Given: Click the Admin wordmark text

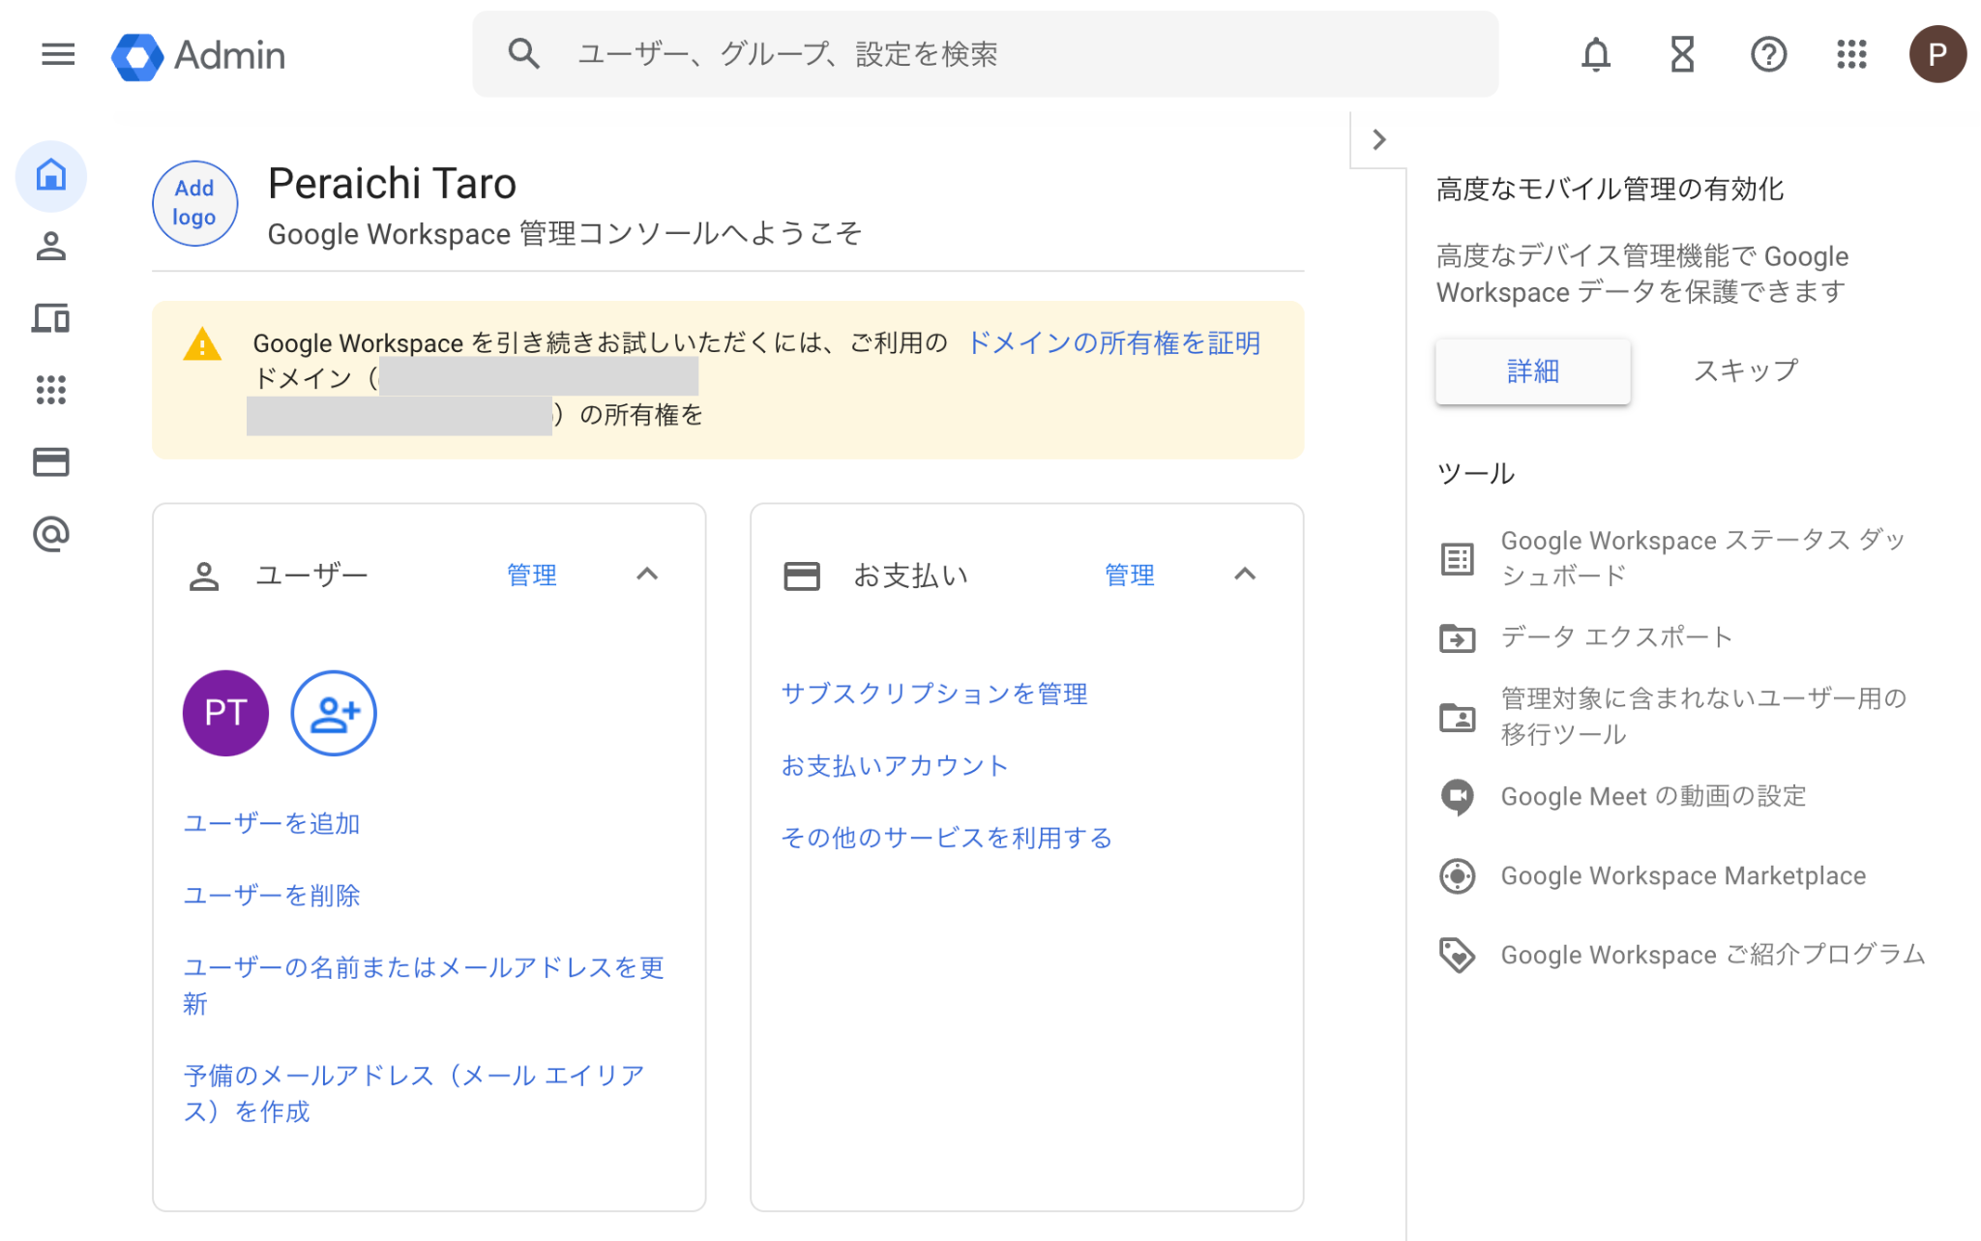Looking at the screenshot, I should pyautogui.click(x=230, y=55).
